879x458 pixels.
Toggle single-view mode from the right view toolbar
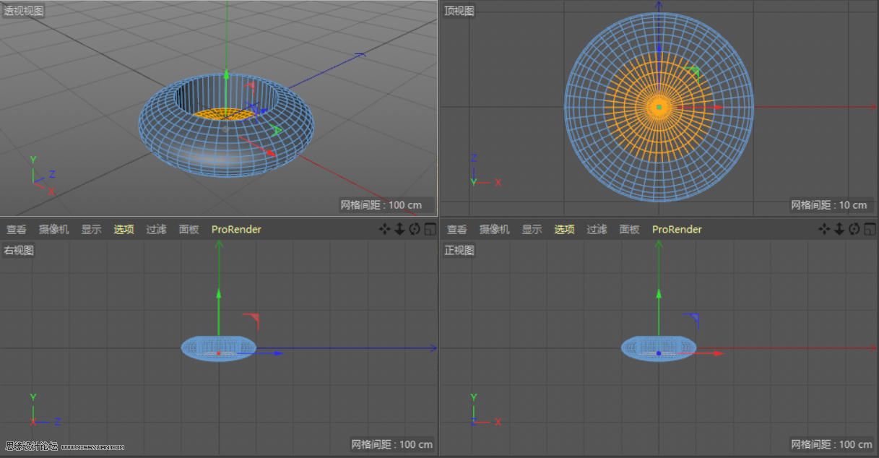coord(430,229)
